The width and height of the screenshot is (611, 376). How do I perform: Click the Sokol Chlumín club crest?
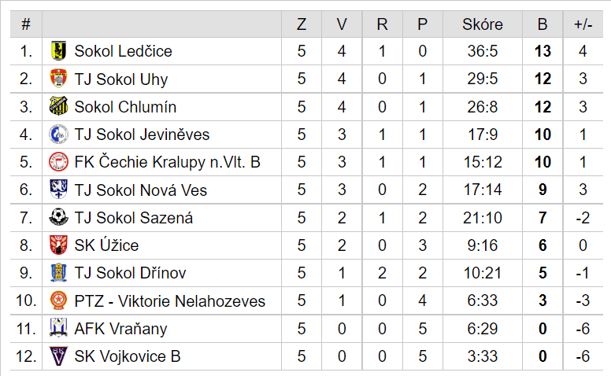coord(58,106)
